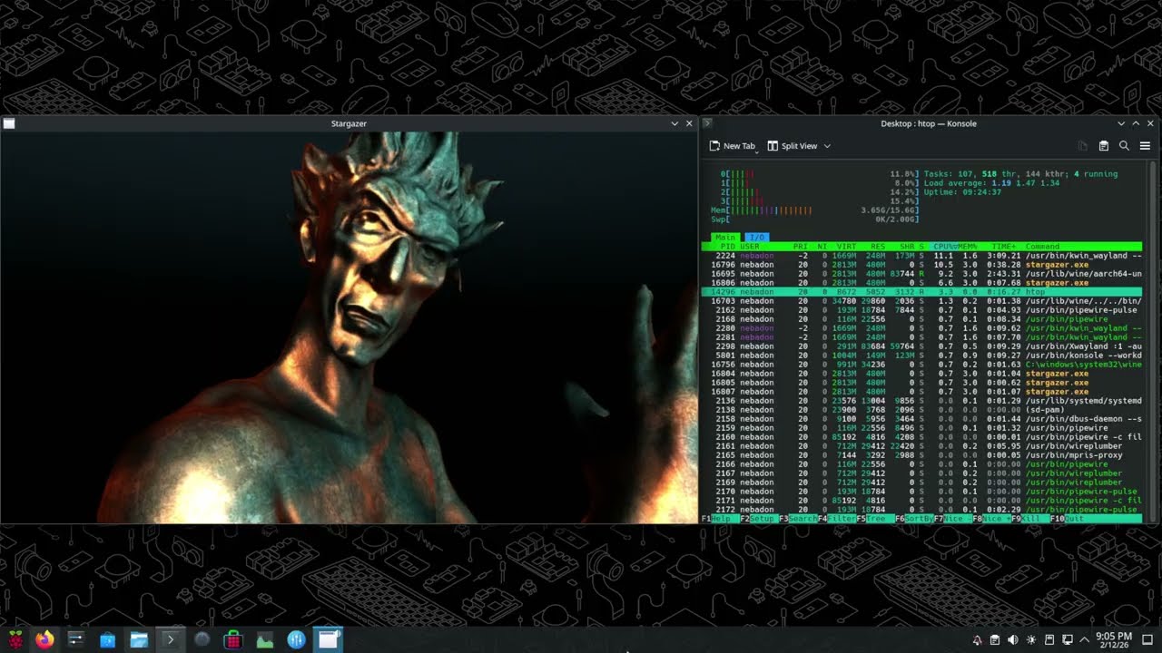This screenshot has height=653, width=1162.
Task: Click the Uptime: 09:24:37 text
Action: point(962,192)
